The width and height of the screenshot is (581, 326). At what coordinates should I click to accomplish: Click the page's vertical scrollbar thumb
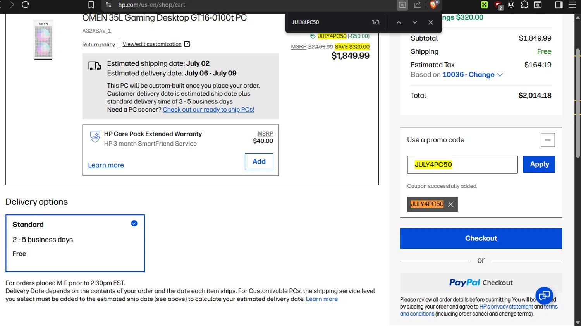coord(578,103)
